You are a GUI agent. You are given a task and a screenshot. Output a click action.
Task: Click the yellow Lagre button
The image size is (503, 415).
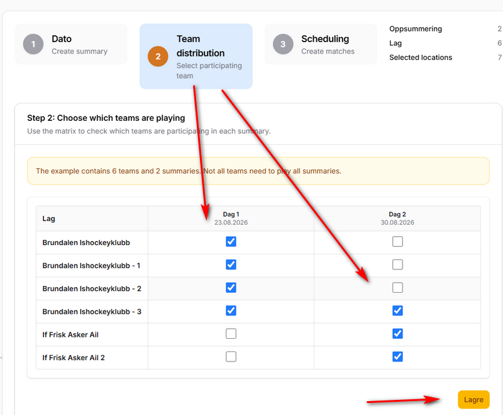pyautogui.click(x=473, y=400)
